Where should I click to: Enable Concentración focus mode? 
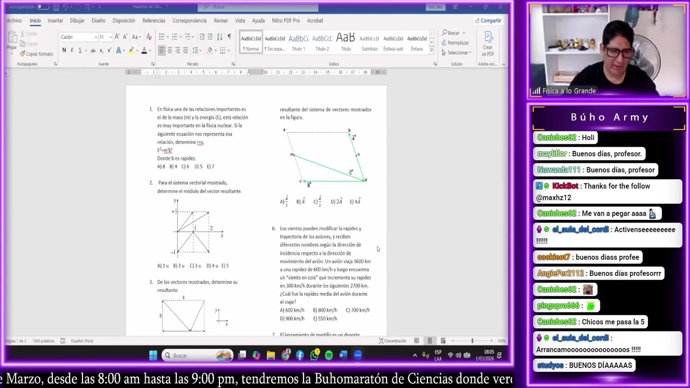(x=392, y=341)
